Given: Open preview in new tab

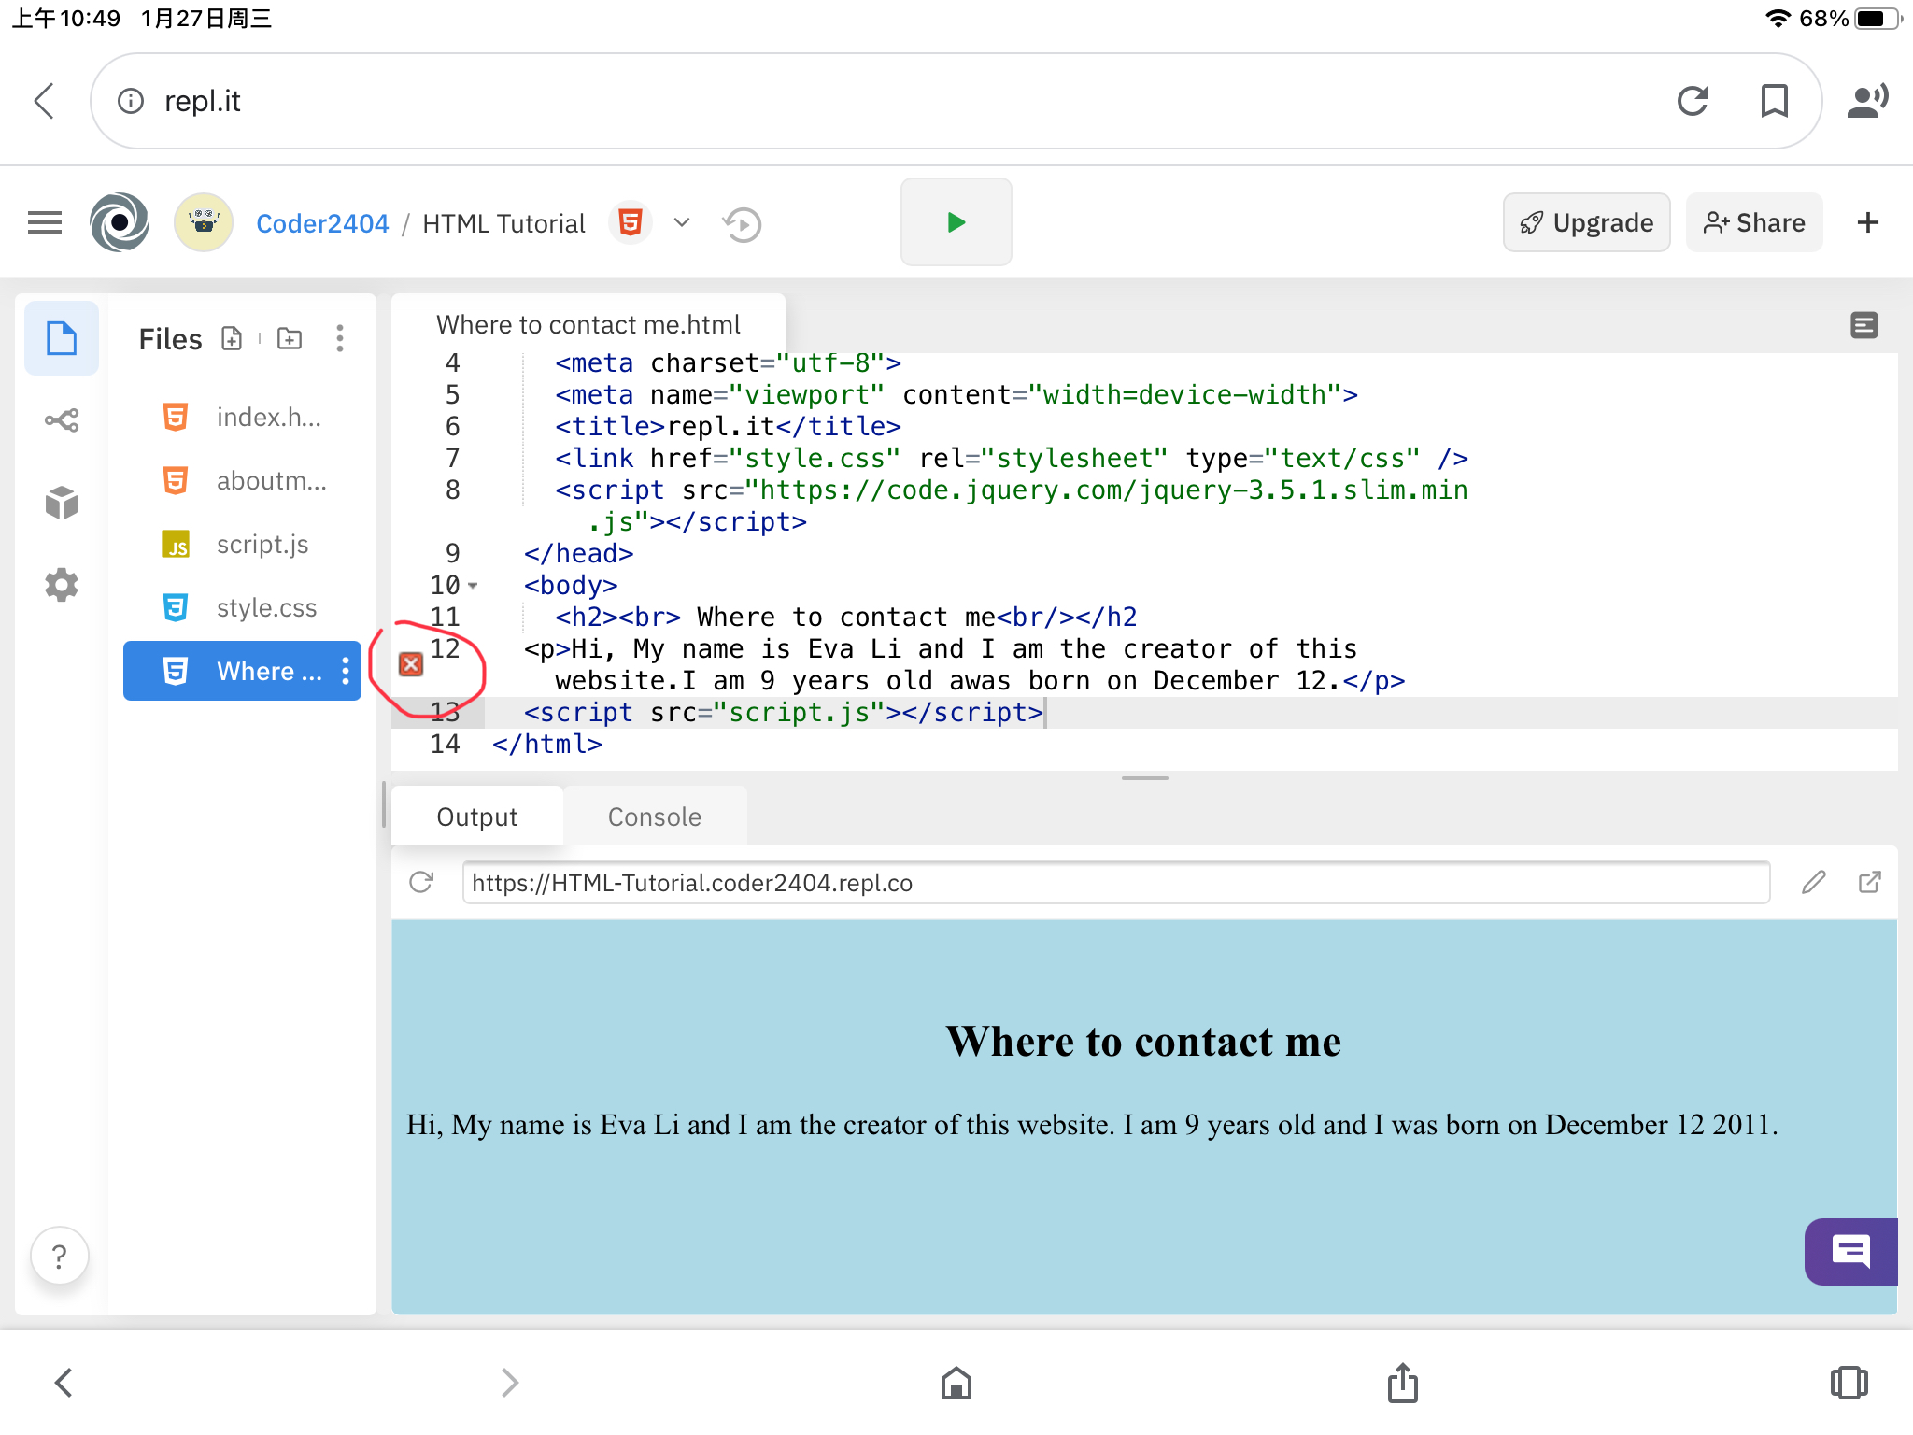Looking at the screenshot, I should point(1870,882).
